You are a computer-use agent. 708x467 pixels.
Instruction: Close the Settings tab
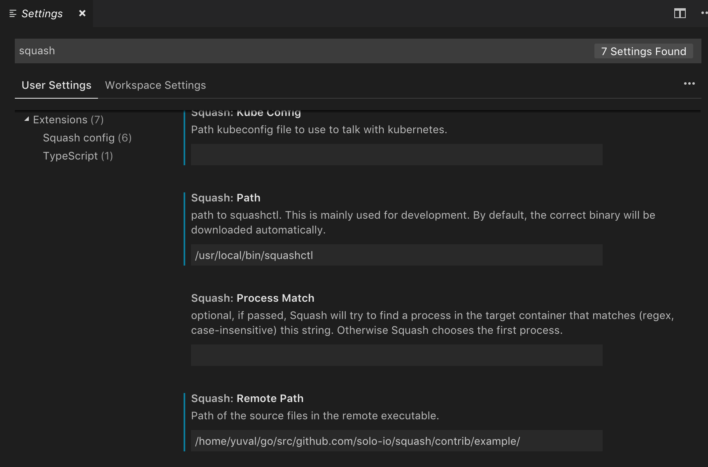tap(82, 13)
